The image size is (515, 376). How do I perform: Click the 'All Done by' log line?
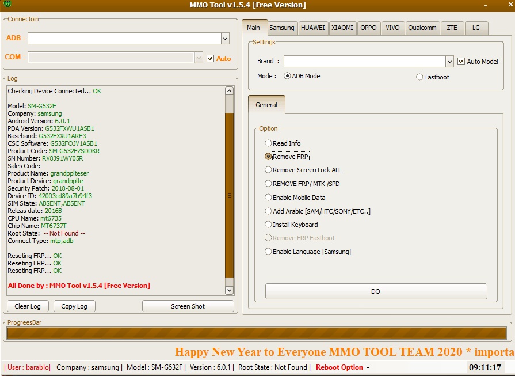(79, 286)
